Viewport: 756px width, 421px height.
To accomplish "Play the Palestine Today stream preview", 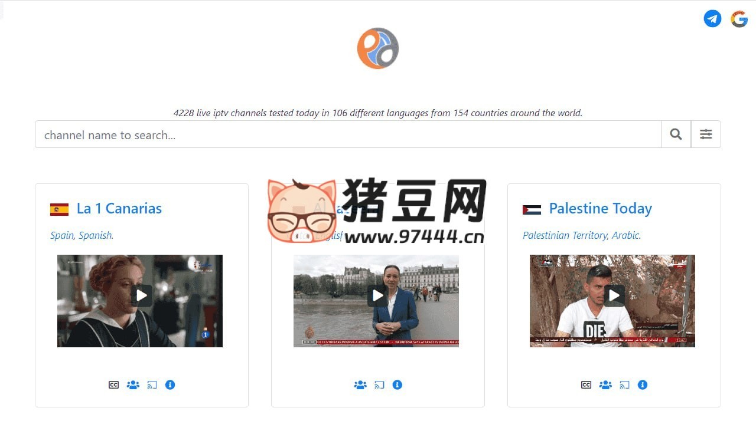I will click(613, 295).
